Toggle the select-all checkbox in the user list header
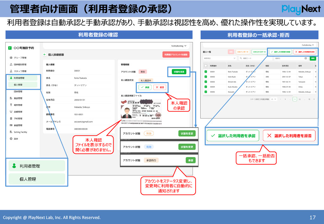Image resolution: width=324 pixels, height=224 pixels. (206, 66)
